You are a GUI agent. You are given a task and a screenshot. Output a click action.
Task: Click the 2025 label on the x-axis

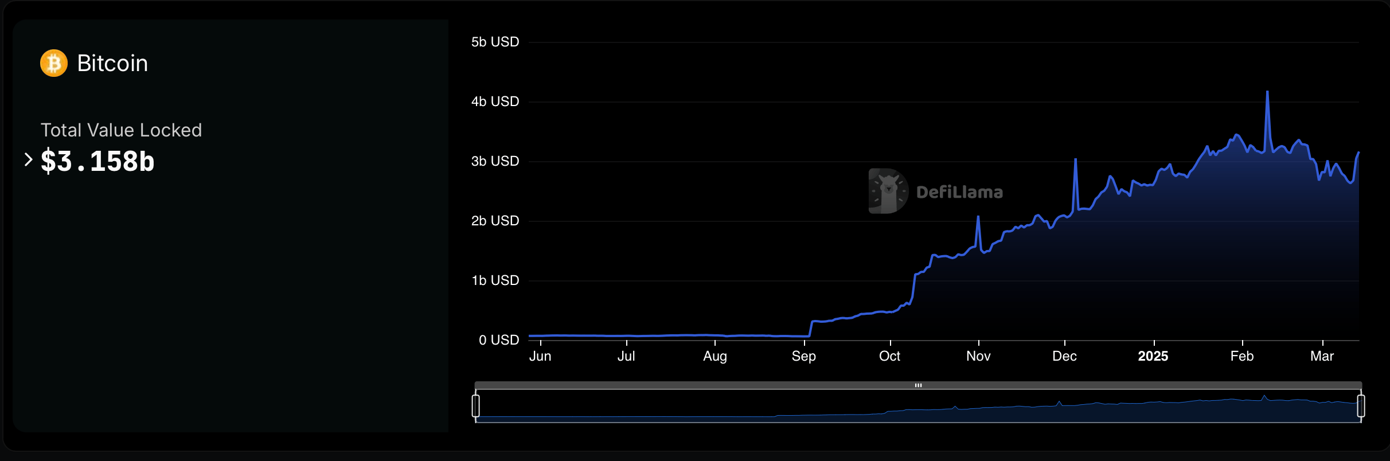pos(1153,356)
